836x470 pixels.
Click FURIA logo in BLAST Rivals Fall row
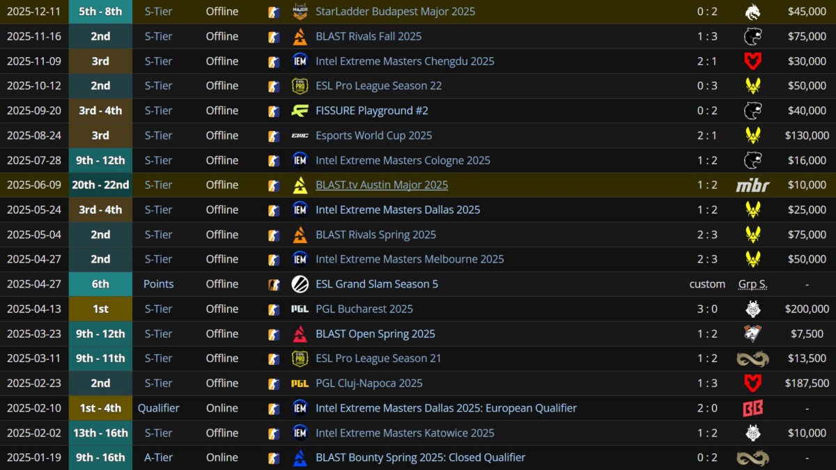[752, 36]
